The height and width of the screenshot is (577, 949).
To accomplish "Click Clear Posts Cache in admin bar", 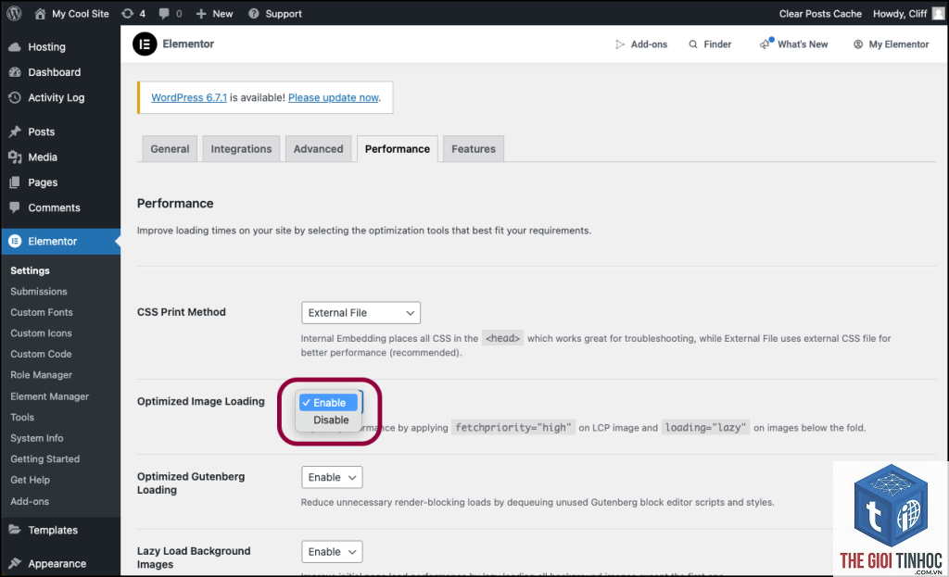I will point(820,13).
